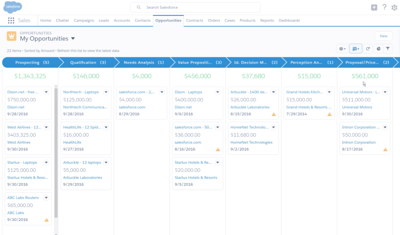Open the ABC Labs account link
The height and width of the screenshot is (235, 400).
(x=15, y=213)
